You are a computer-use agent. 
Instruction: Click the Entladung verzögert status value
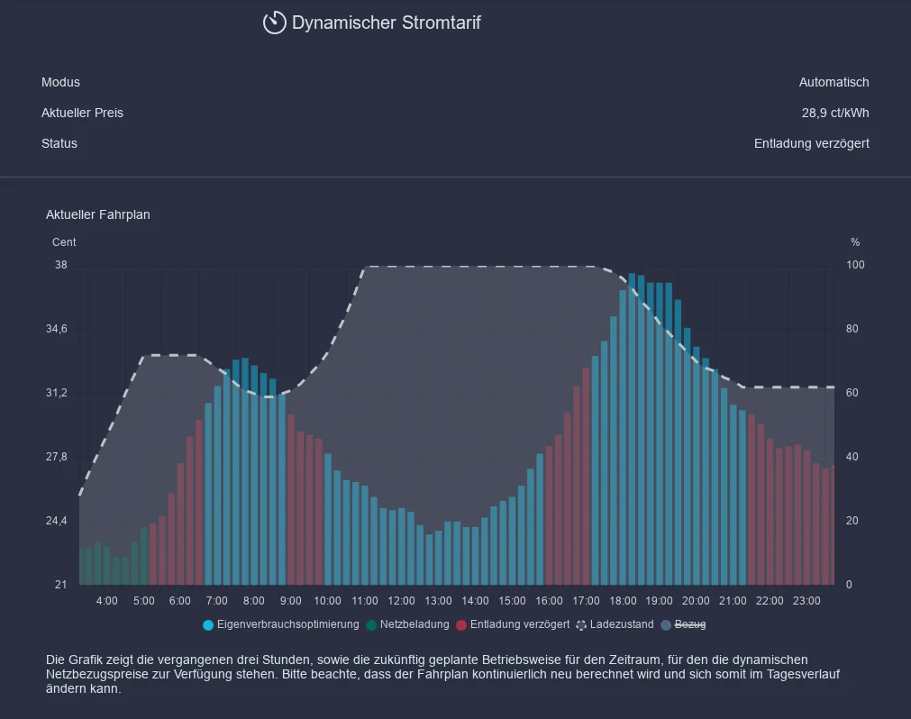click(812, 143)
